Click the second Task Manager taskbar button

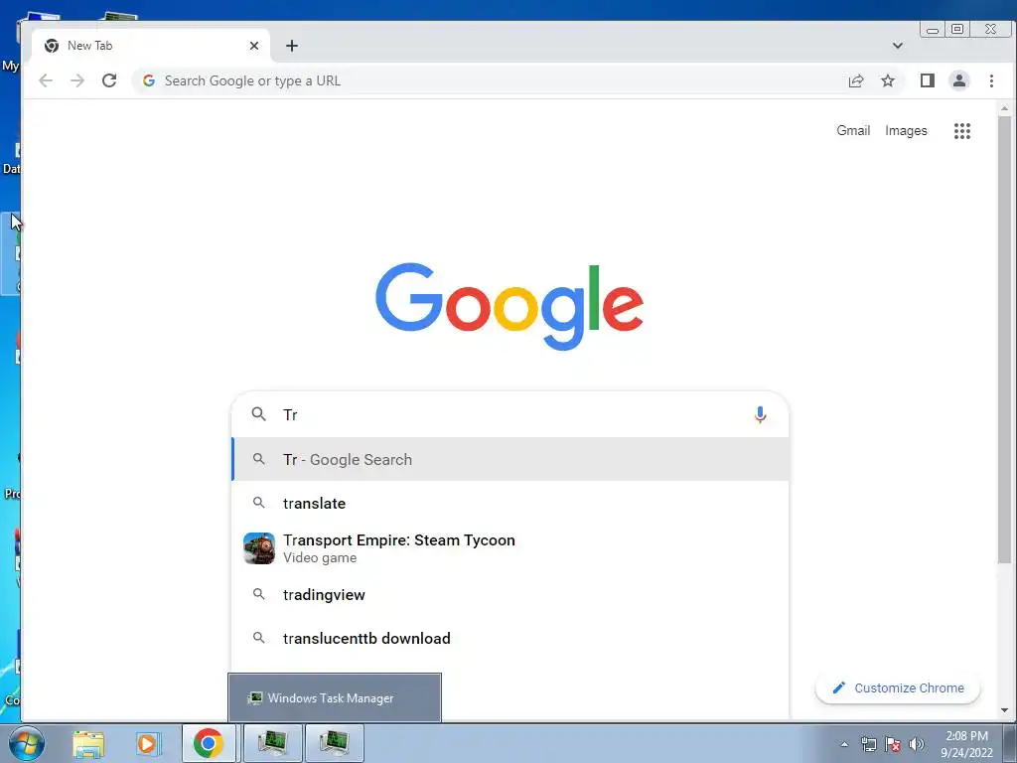[x=334, y=743]
